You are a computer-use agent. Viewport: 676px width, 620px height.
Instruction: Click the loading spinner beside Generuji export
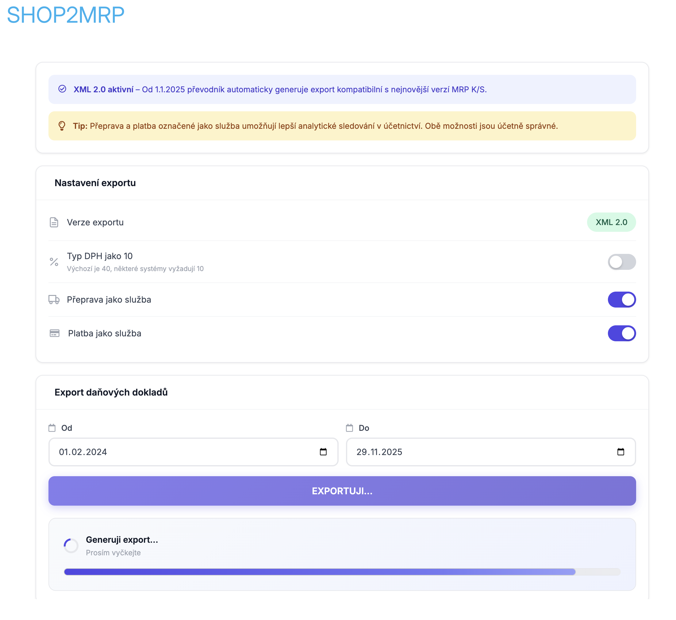click(71, 545)
